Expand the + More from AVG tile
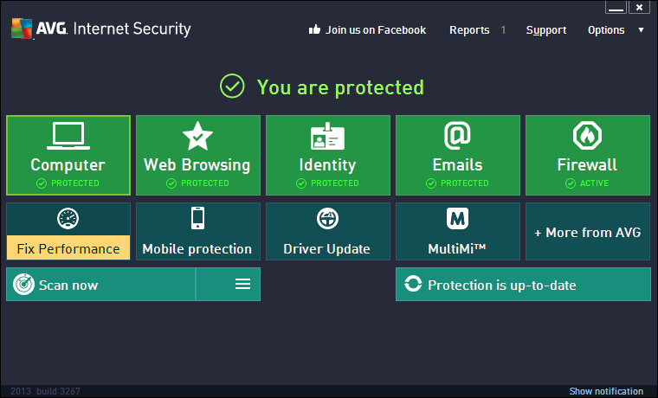The height and width of the screenshot is (398, 658). coord(587,232)
